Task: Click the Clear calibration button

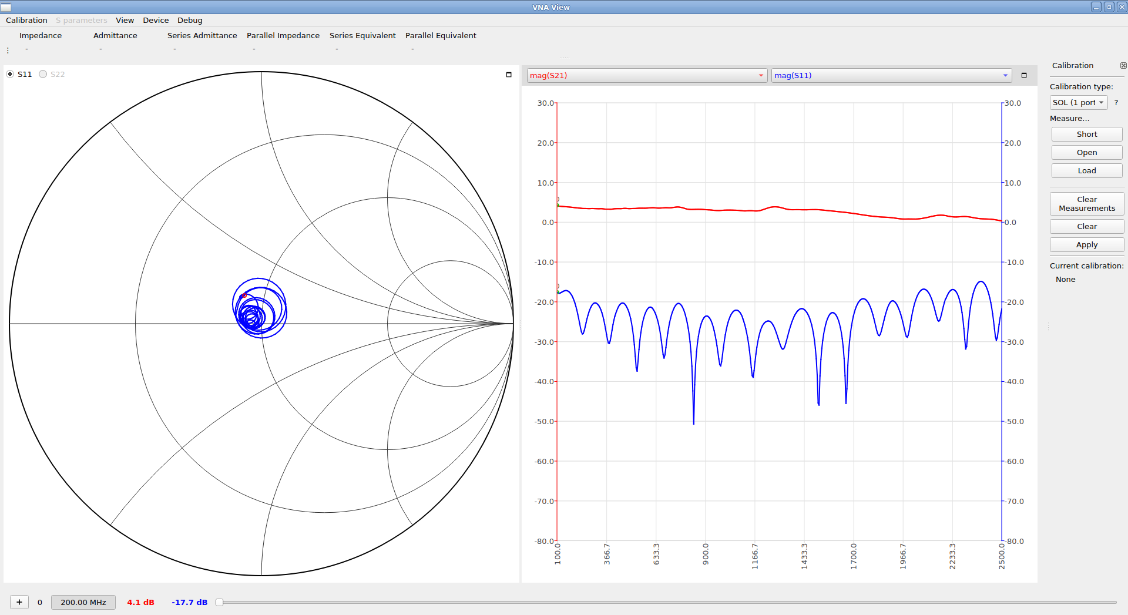Action: tap(1087, 226)
